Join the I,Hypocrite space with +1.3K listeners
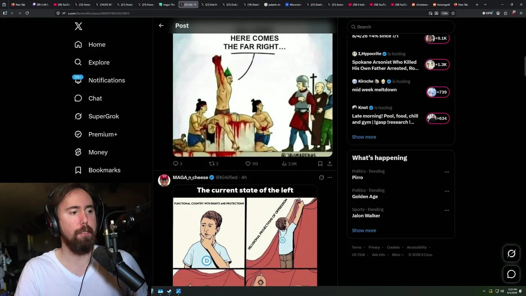 pyautogui.click(x=437, y=65)
